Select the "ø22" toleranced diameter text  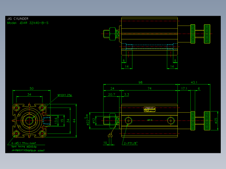point(87,120)
